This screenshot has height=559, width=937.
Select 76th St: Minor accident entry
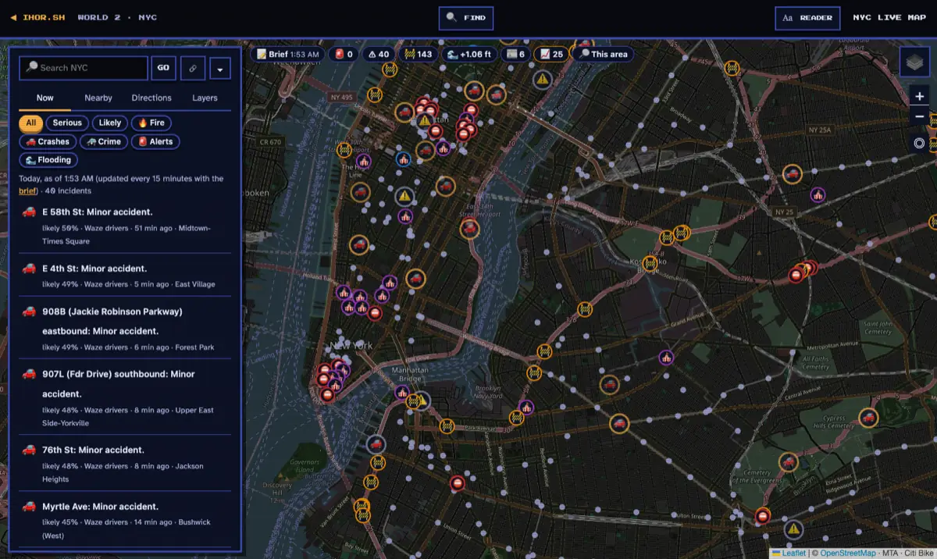(x=125, y=463)
